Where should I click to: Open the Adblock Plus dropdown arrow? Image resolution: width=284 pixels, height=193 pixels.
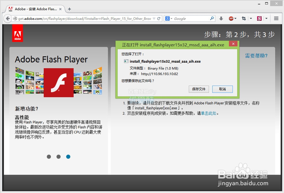[235, 18]
